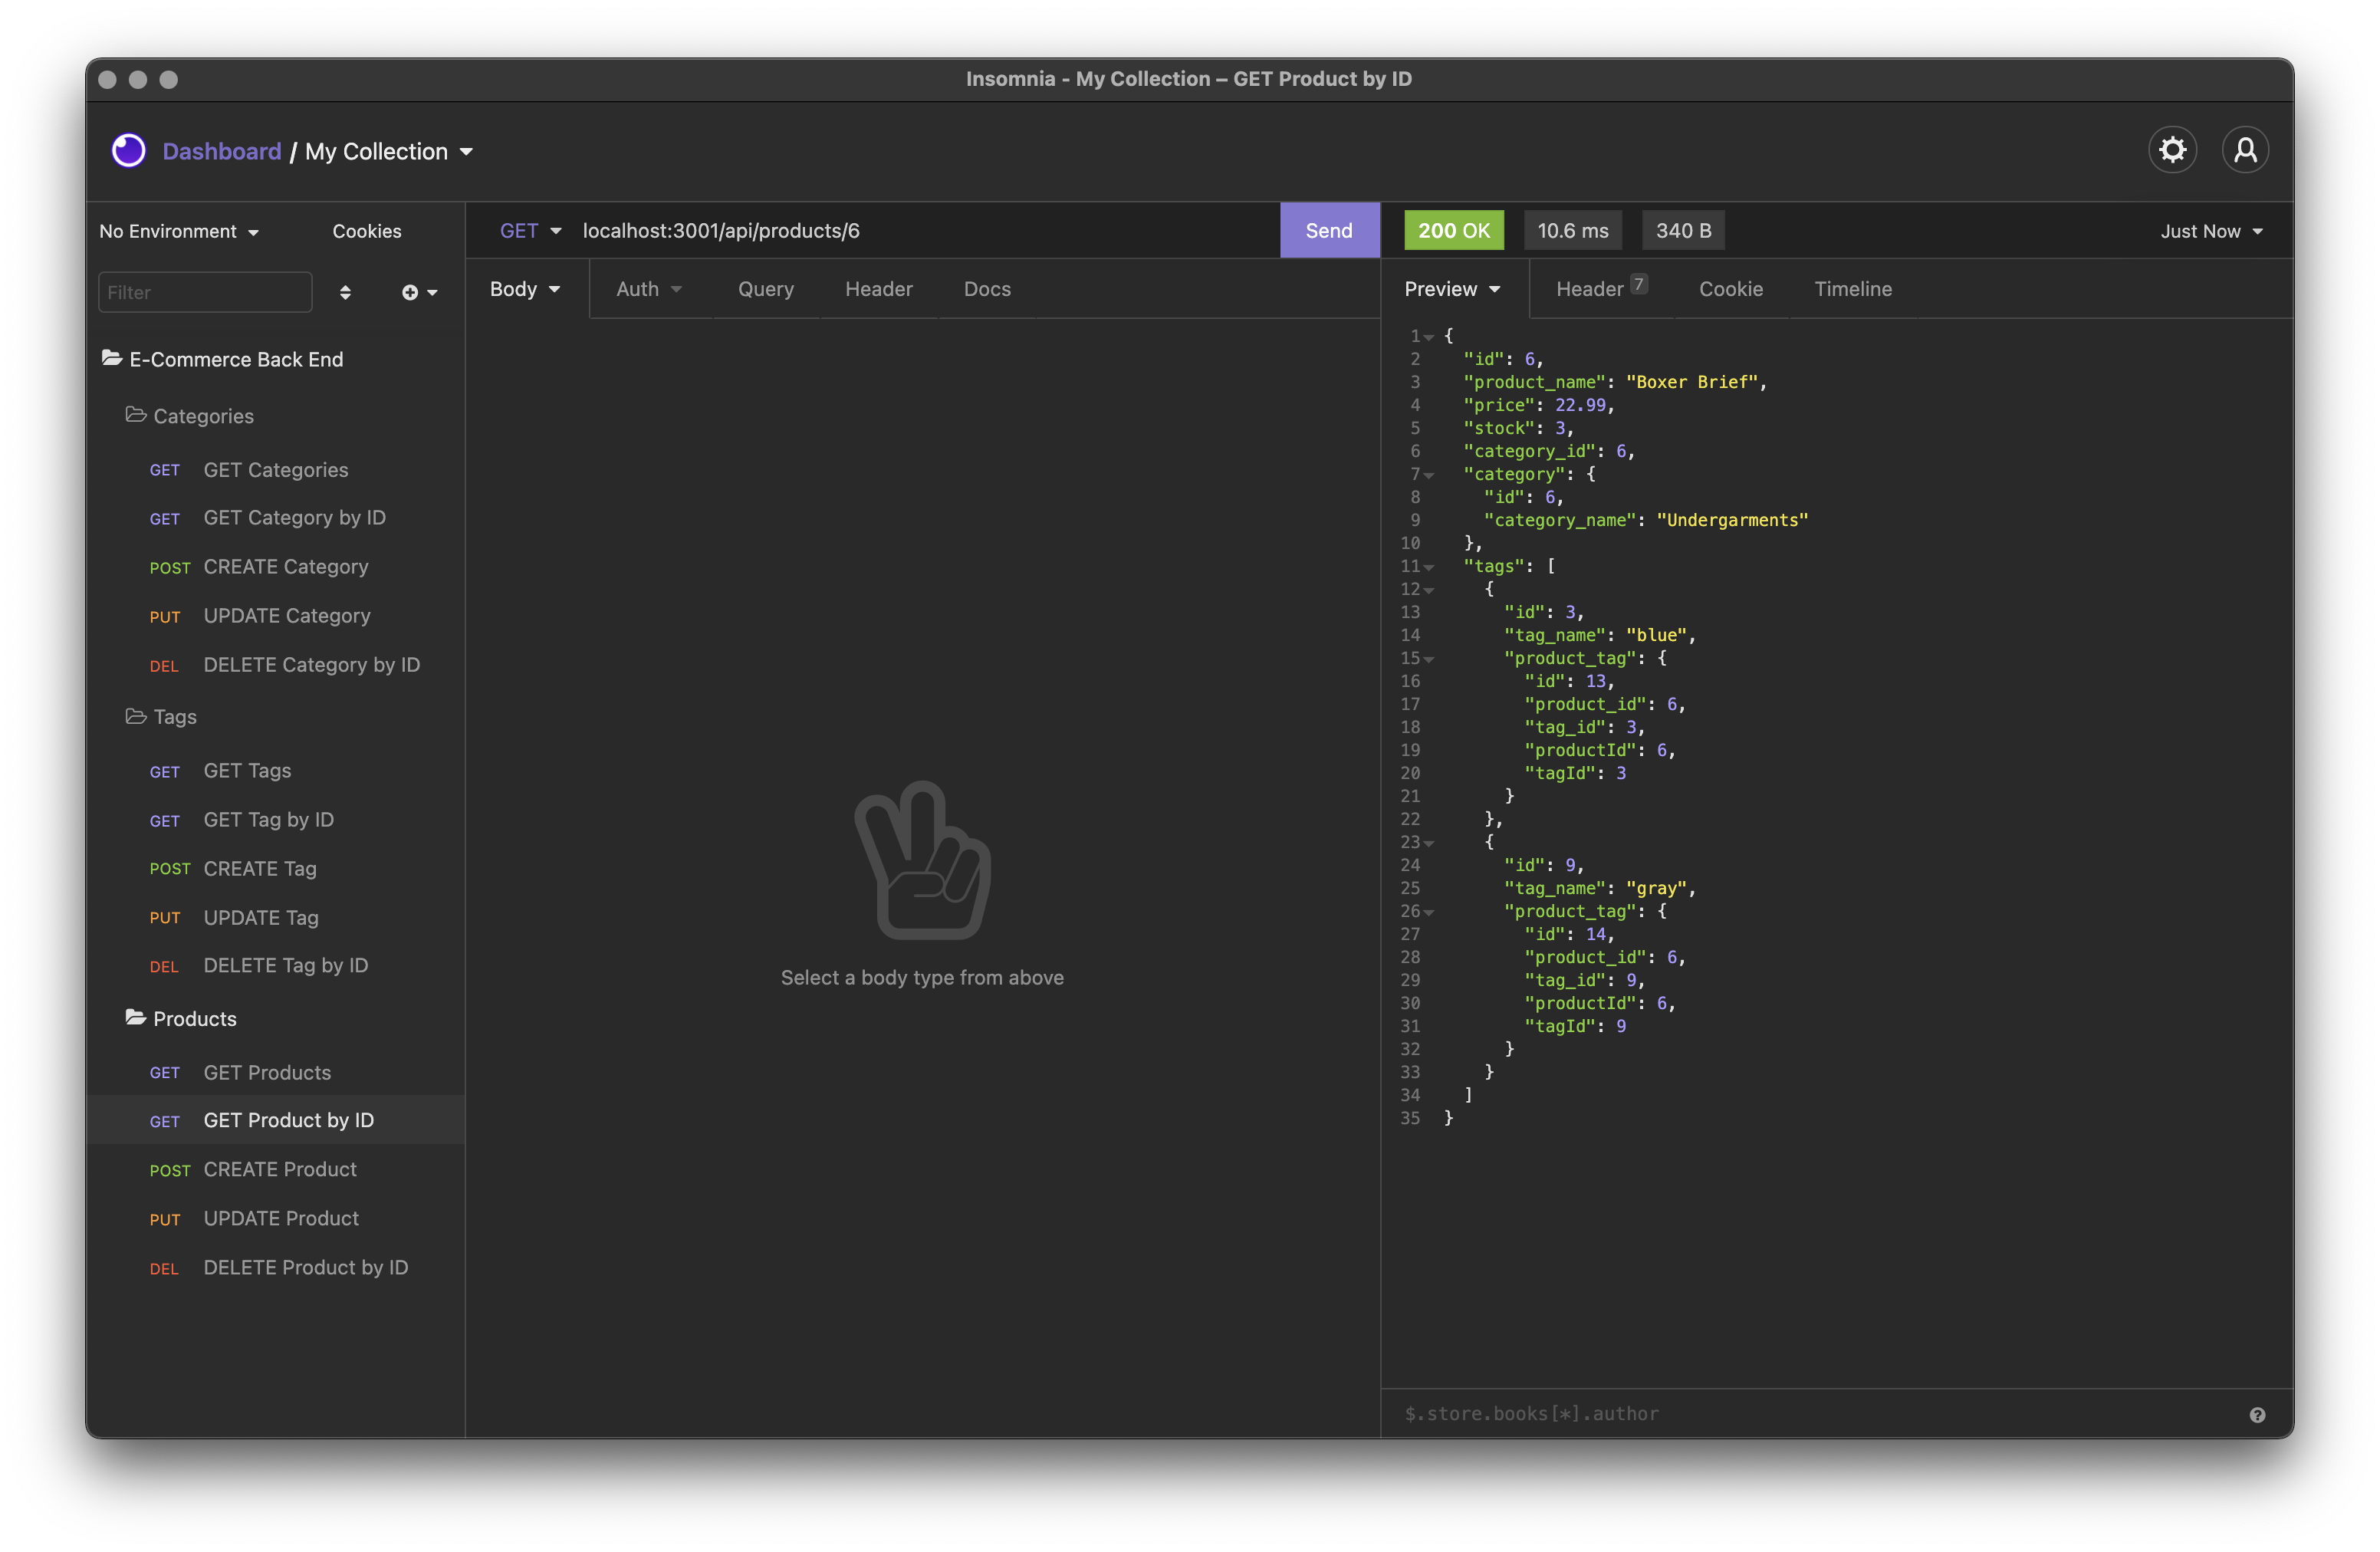Click the plus create request icon

[410, 292]
